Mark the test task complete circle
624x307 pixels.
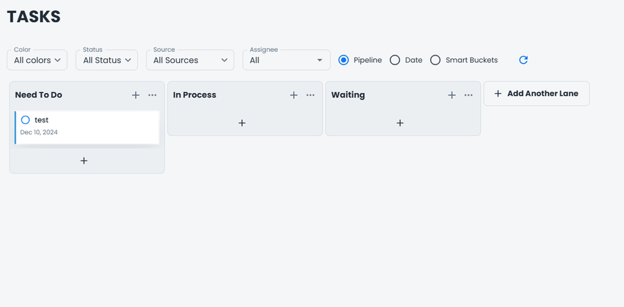[x=25, y=120]
